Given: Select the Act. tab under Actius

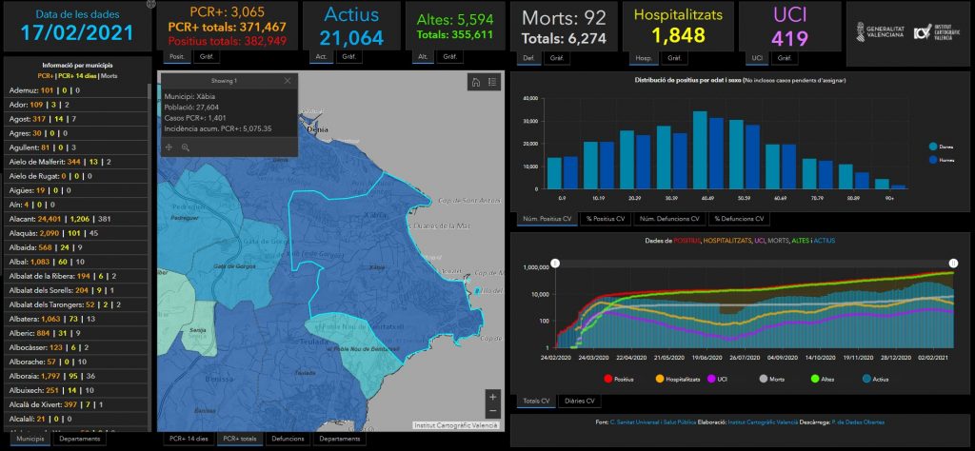Looking at the screenshot, I should click(x=322, y=57).
